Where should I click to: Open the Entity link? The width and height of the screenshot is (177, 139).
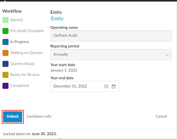[57, 19]
